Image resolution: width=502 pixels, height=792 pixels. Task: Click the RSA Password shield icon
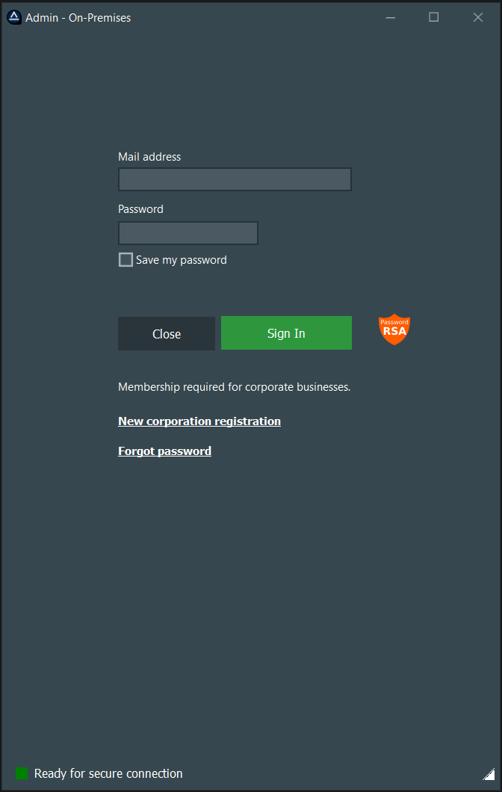click(394, 330)
